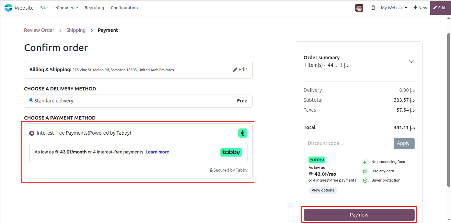Click the Website app title
Screen dimensions: 451x223
click(x=24, y=8)
